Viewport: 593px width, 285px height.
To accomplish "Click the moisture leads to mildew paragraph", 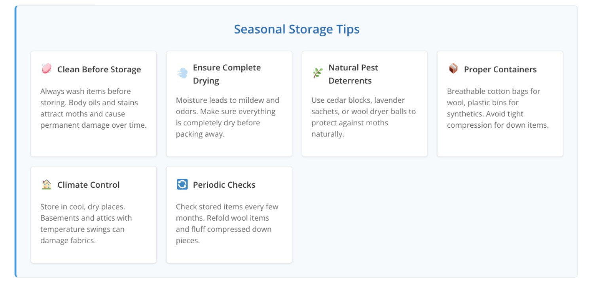I will click(x=227, y=117).
